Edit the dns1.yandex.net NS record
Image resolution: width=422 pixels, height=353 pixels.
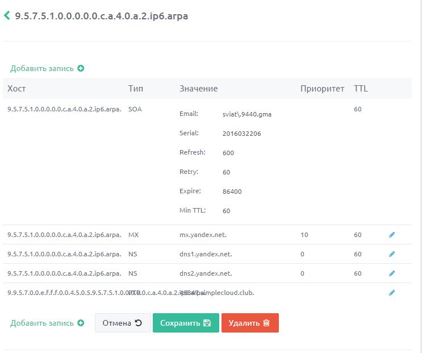[x=392, y=254]
